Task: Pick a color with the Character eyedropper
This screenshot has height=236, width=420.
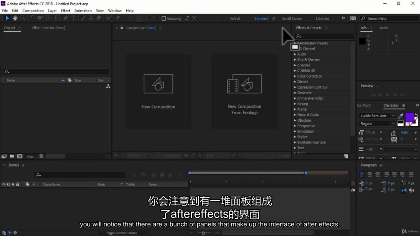Action: [x=400, y=116]
